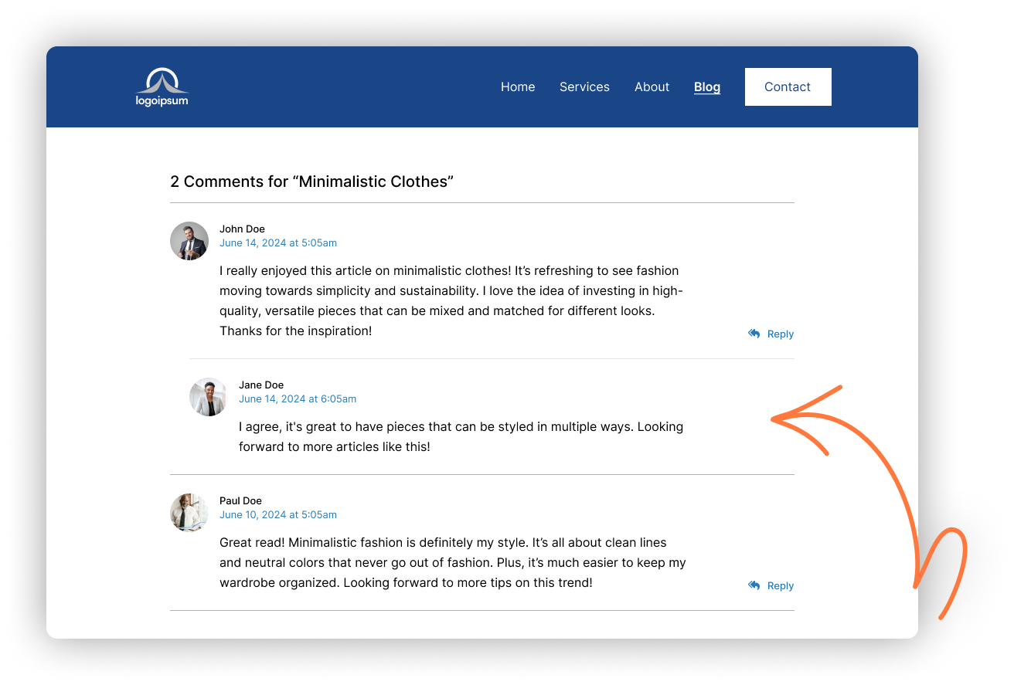This screenshot has height=685, width=1014.
Task: Click the Paul Doe author name
Action: (240, 500)
